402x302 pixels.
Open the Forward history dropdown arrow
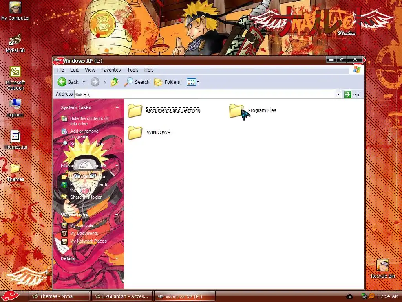click(x=105, y=82)
